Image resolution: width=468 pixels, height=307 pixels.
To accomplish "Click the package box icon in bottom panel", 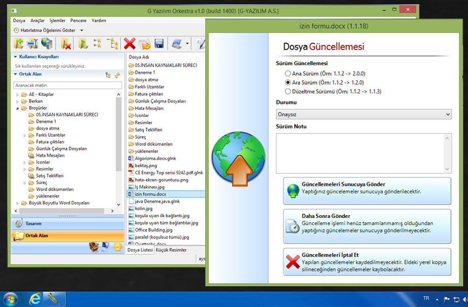I will pos(94,247).
